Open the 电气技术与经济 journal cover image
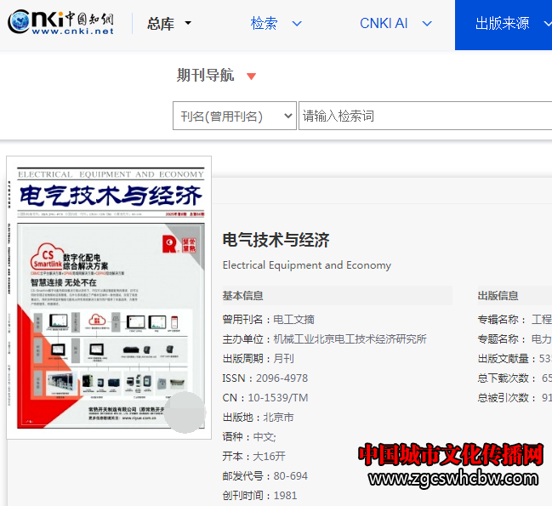 click(x=109, y=298)
